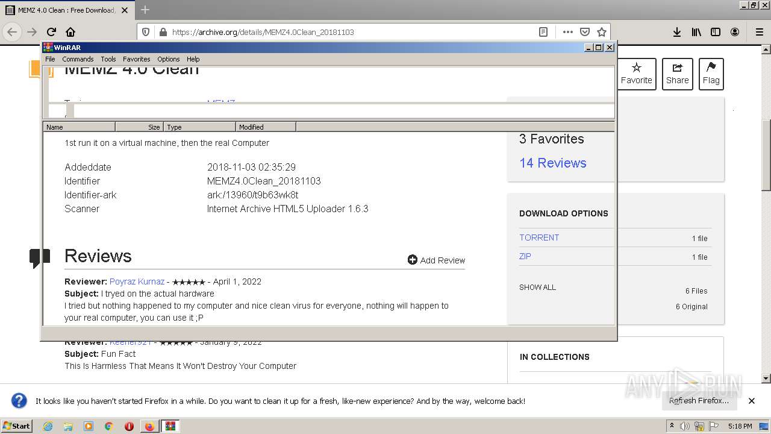Click the Firefox forward arrow
771x434 pixels.
click(32, 32)
